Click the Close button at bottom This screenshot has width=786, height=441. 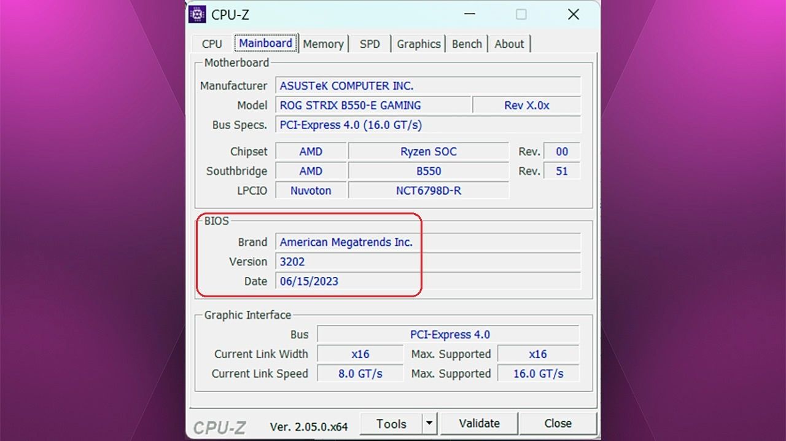tap(558, 423)
